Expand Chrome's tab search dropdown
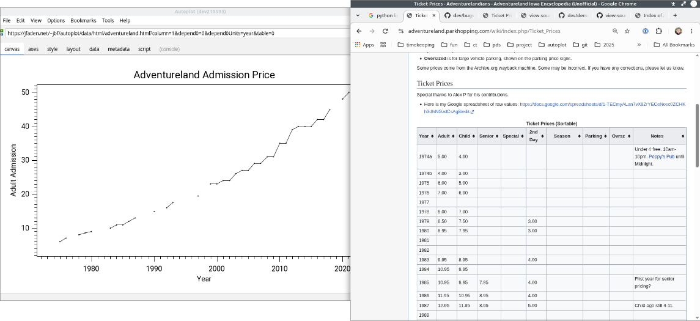 [x=358, y=15]
